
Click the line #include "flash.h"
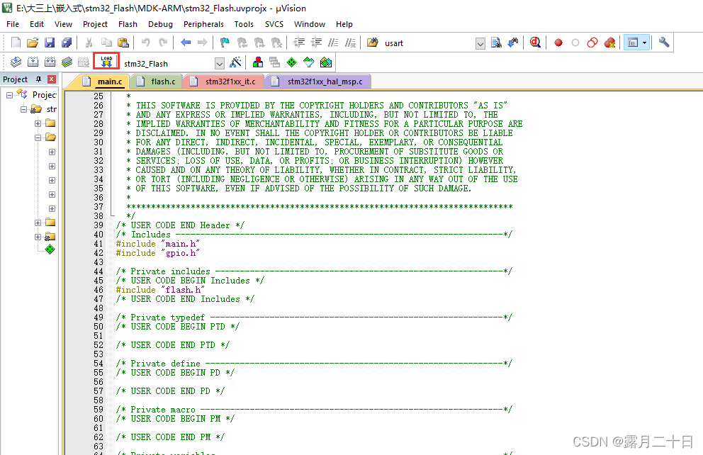pos(159,290)
